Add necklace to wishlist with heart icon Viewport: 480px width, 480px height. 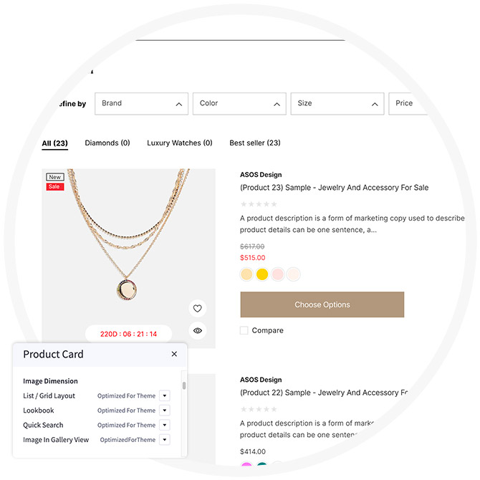pyautogui.click(x=198, y=309)
